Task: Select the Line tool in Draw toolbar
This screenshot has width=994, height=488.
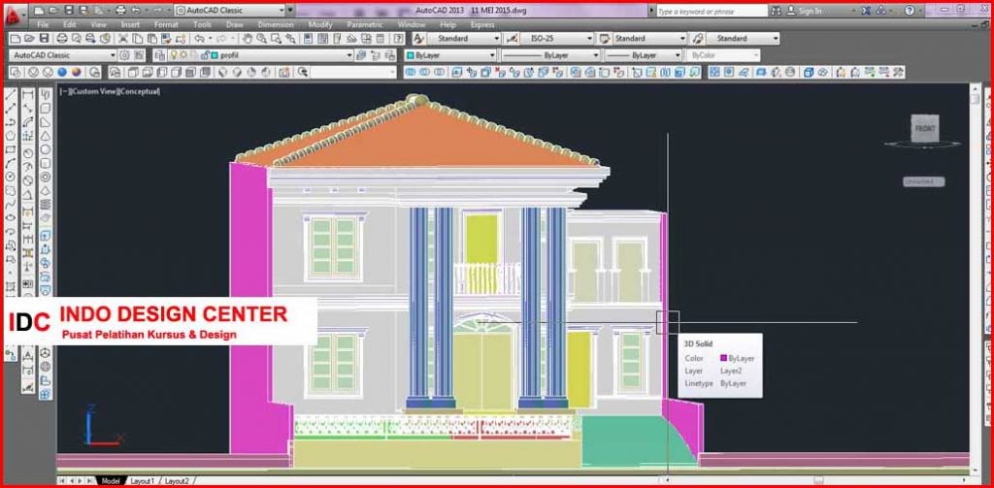Action: [11, 96]
